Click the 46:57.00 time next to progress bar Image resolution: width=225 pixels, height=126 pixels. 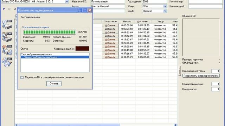83,32
